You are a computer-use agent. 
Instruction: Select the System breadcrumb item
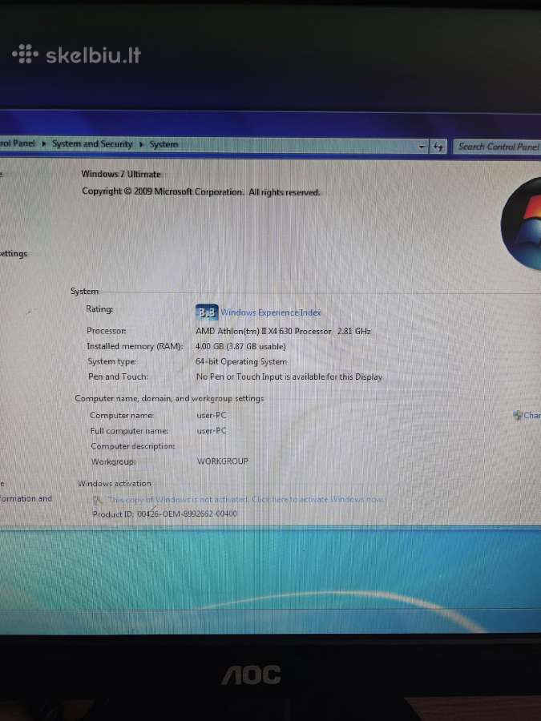[x=164, y=144]
